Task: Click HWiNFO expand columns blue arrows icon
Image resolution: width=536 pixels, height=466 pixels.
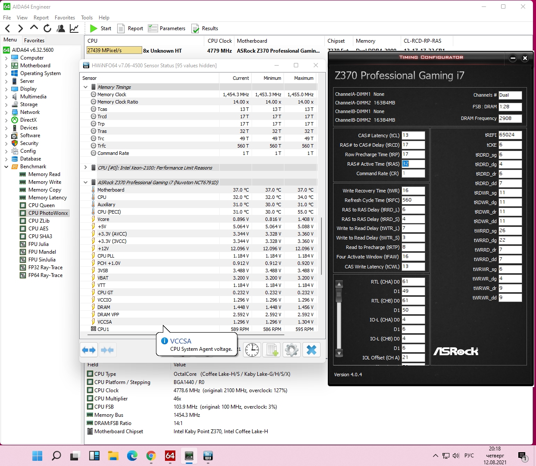Action: 89,350
